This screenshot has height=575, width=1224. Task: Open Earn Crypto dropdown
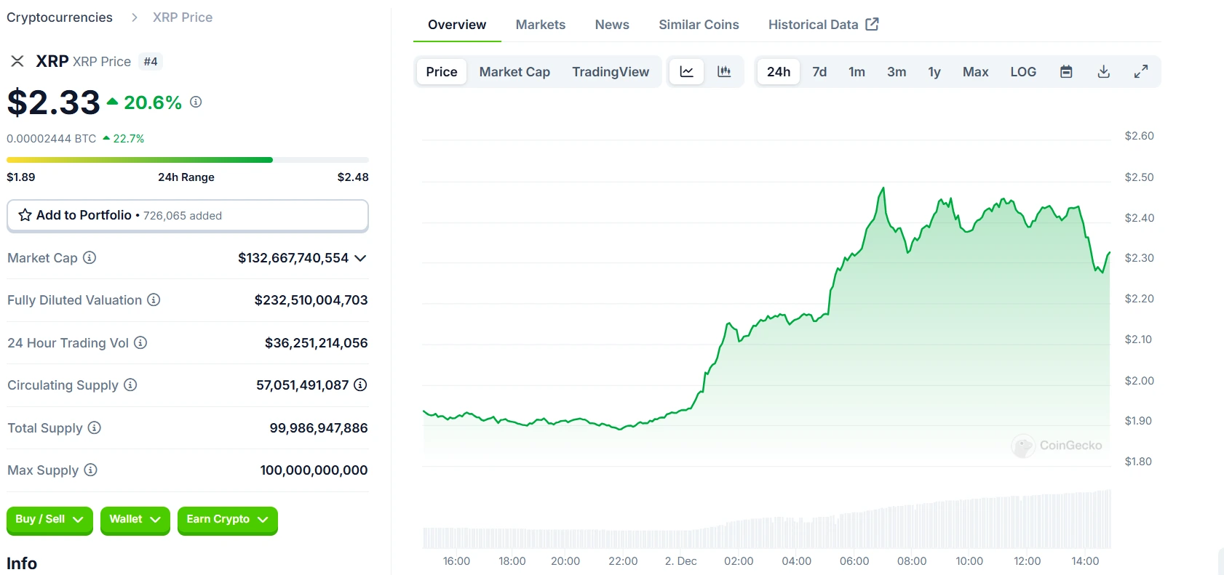(x=227, y=520)
